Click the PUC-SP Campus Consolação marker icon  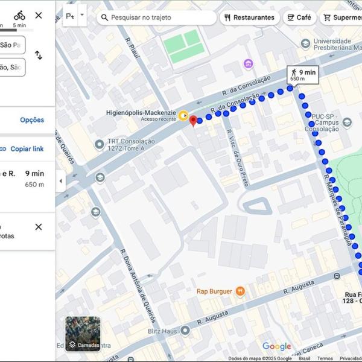point(347,122)
